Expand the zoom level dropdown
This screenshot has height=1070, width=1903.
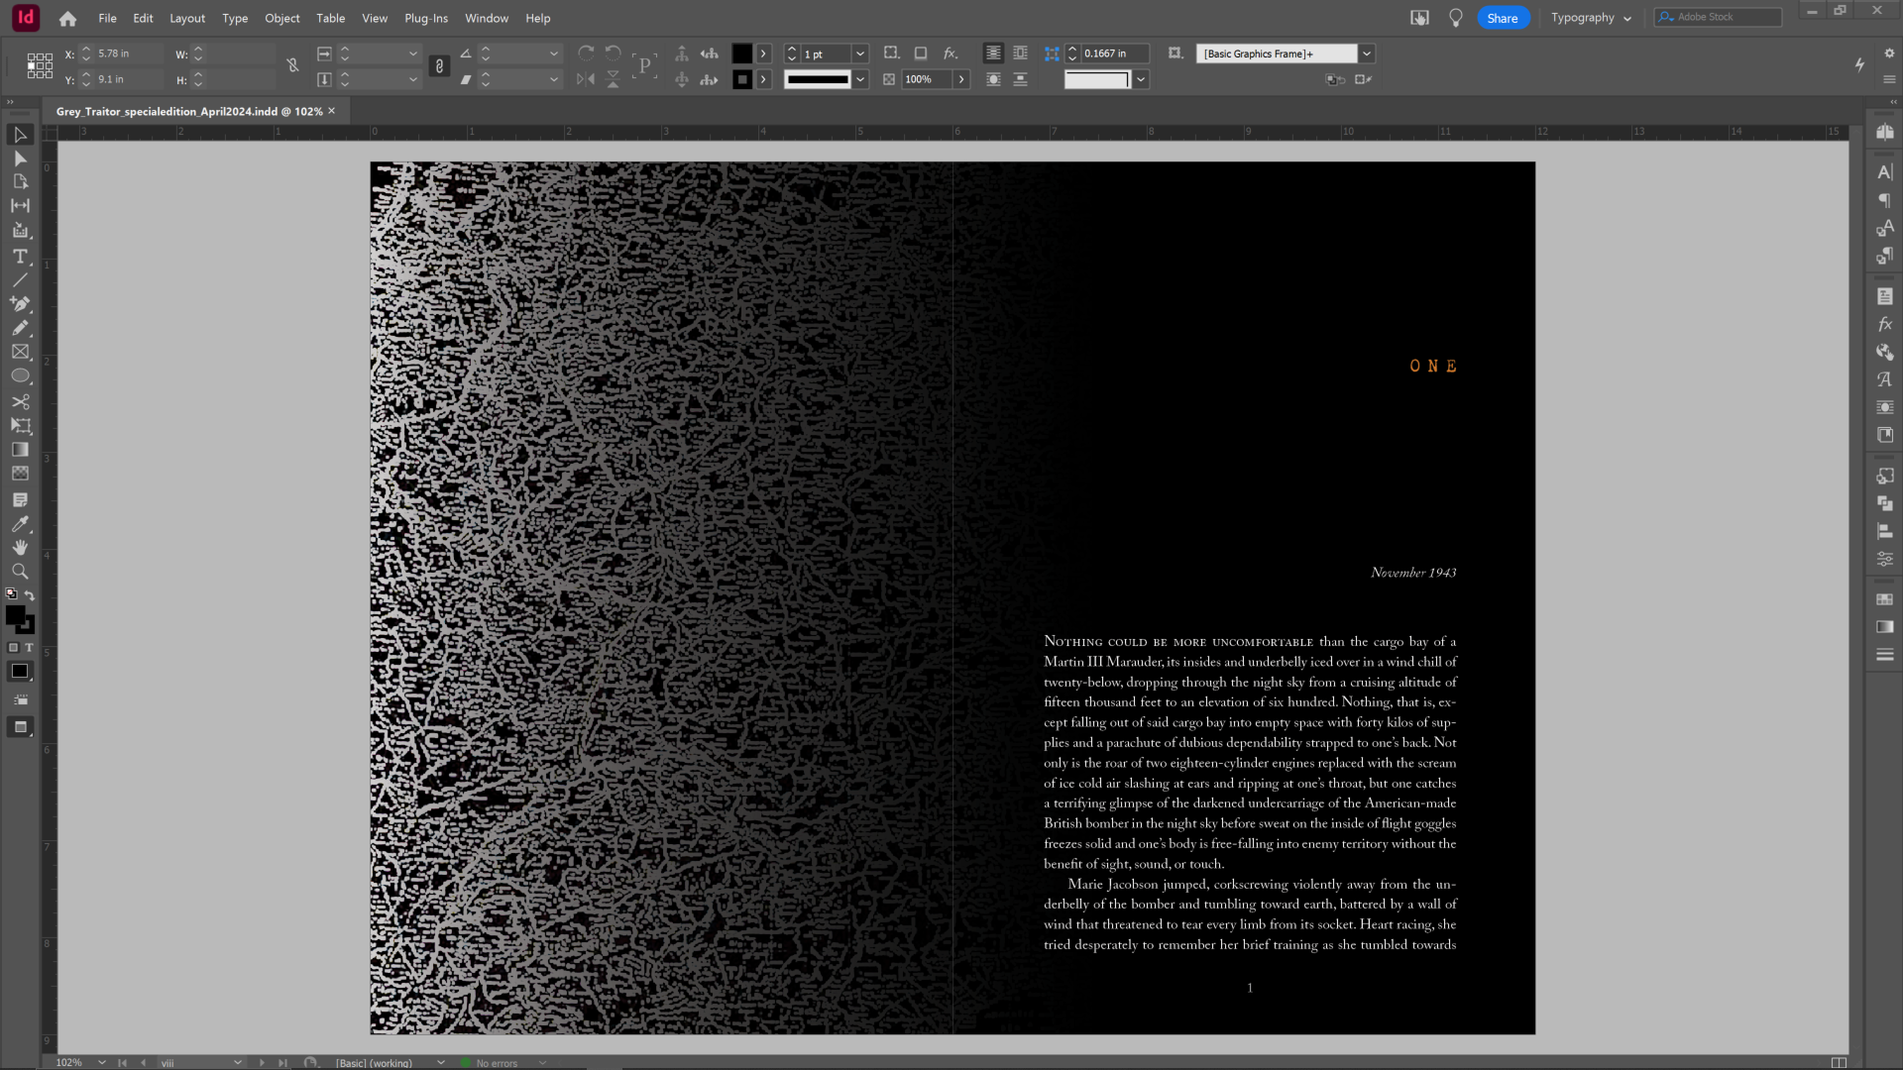(101, 1062)
